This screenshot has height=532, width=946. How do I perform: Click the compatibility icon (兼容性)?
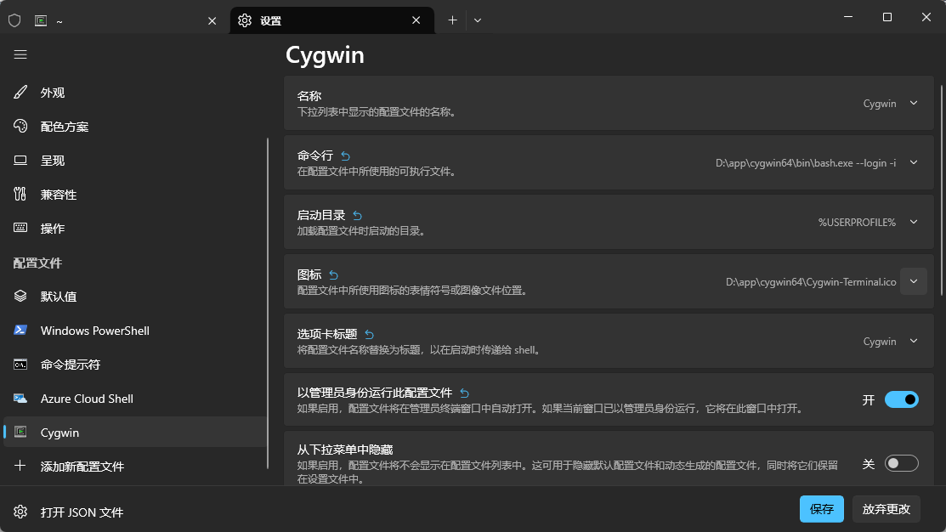(20, 195)
